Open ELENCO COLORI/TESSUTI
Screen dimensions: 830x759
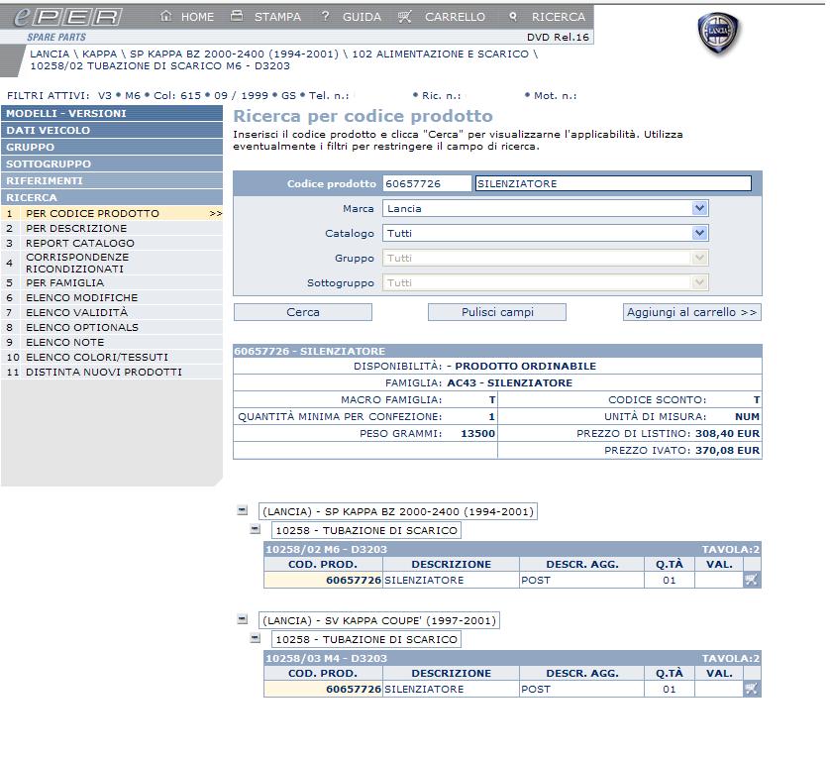click(112, 357)
